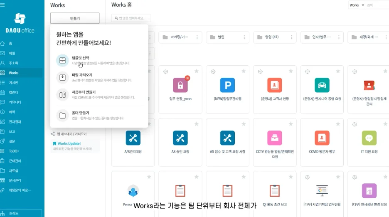Open the Works Update! notice
Screen dimensions: 389x217
click(75, 146)
